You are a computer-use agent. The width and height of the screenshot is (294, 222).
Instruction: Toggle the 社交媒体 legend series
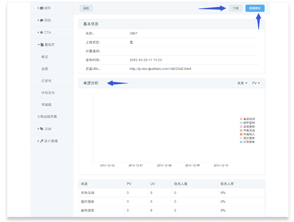249,142
